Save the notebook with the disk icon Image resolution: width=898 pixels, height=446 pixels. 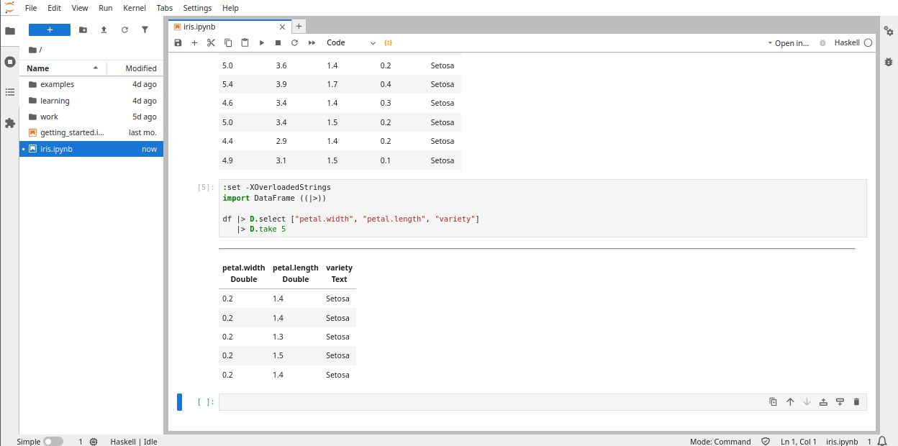tap(178, 43)
